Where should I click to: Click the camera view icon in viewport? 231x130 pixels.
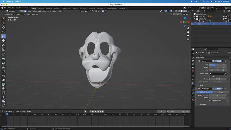click(x=188, y=36)
